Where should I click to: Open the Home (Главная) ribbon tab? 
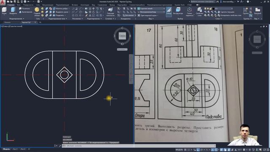click(11, 5)
